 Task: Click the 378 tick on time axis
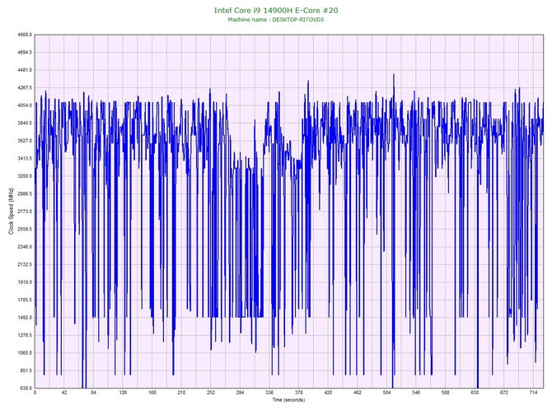pos(299,393)
